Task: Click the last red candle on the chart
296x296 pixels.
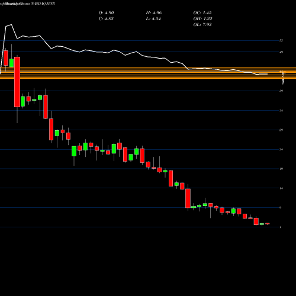Action: pos(268,224)
